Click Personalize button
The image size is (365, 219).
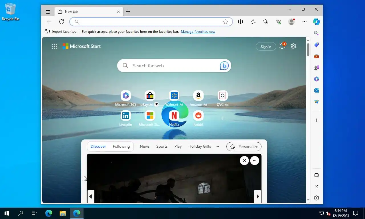[244, 147]
